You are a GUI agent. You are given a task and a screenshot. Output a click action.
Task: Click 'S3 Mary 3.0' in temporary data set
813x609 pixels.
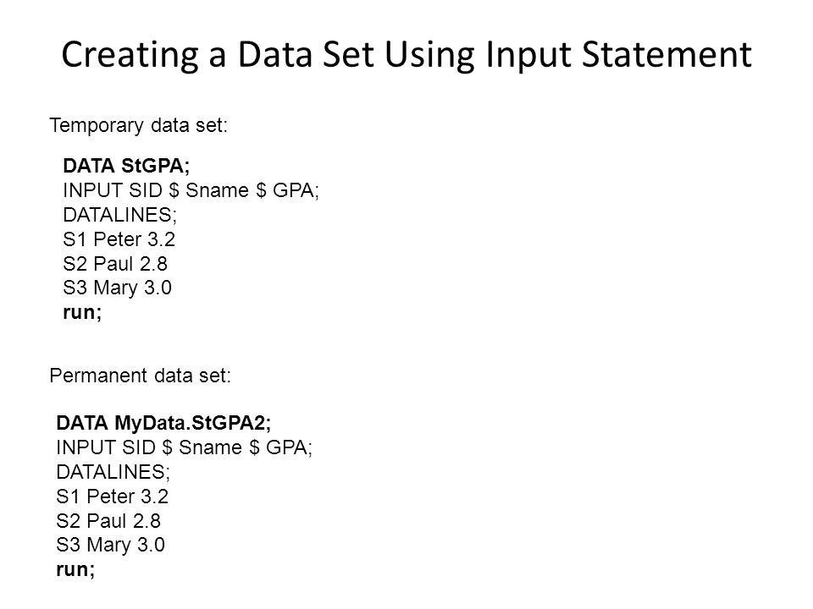pyautogui.click(x=117, y=288)
